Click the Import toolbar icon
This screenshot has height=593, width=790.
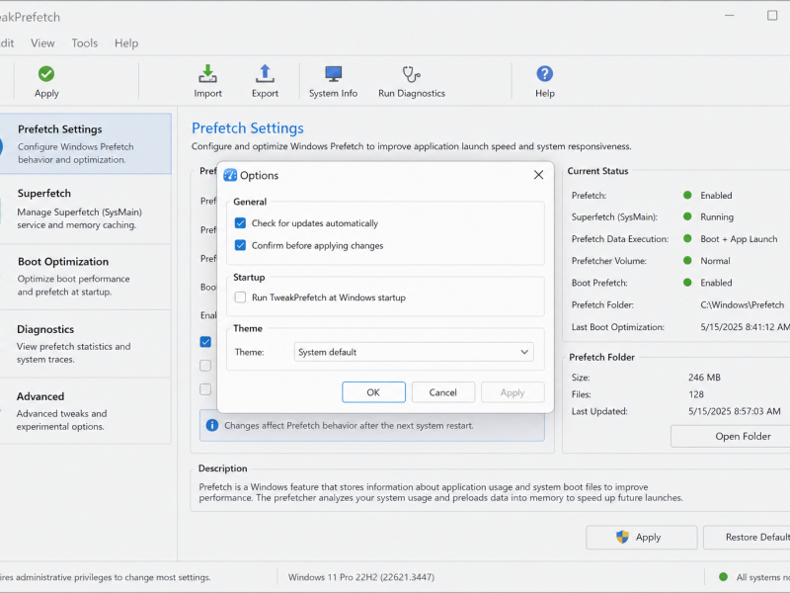click(207, 74)
